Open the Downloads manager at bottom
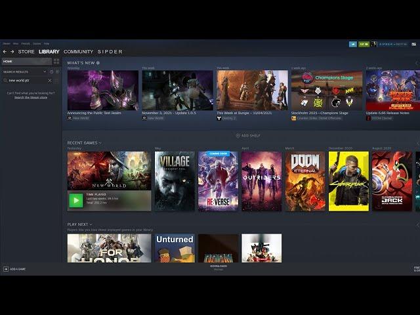The height and width of the screenshot is (315, 420). point(219,268)
